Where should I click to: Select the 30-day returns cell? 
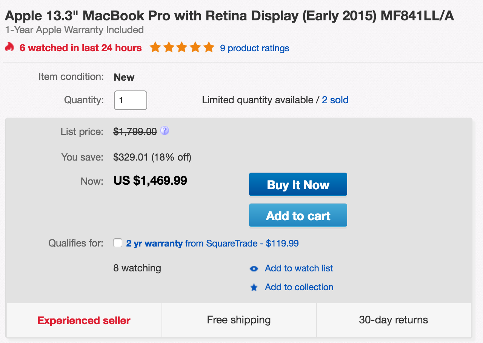tap(394, 320)
